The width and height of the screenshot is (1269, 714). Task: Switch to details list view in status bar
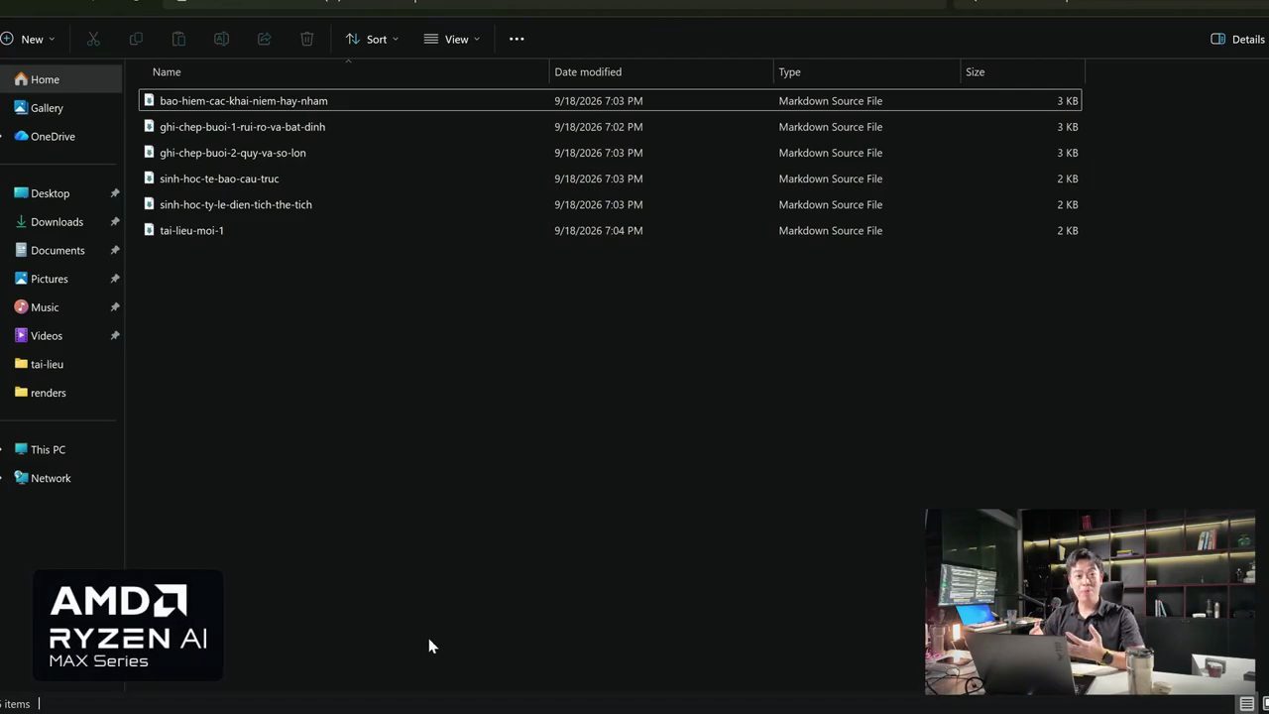(x=1247, y=704)
